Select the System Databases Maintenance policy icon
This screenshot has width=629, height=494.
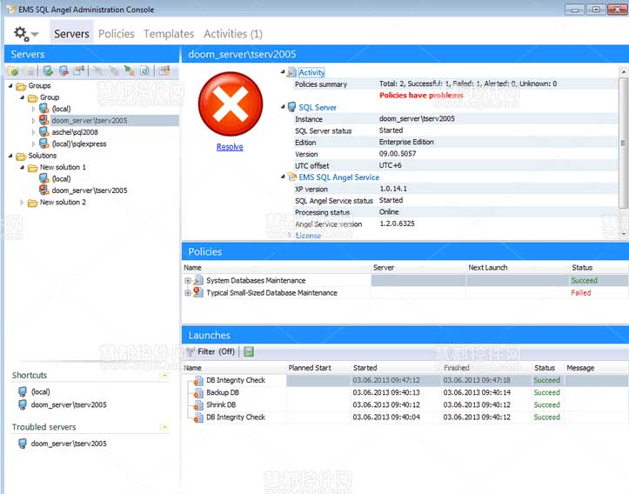click(198, 280)
